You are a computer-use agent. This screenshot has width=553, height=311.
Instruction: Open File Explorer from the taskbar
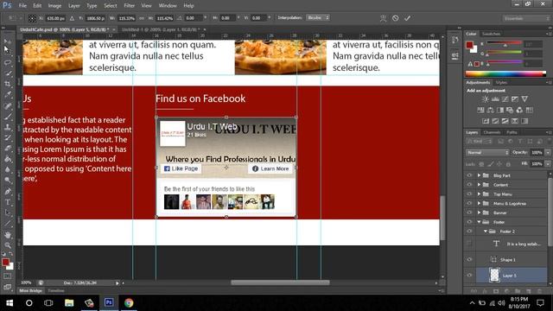[x=69, y=302]
